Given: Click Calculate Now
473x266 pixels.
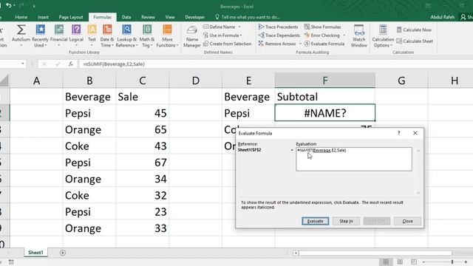Looking at the screenshot, I should 414,30.
